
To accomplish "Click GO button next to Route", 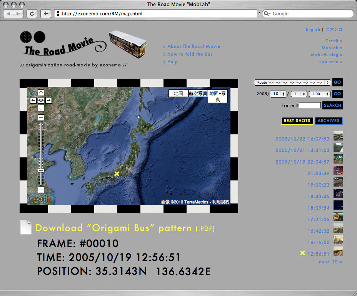I will pos(337,82).
